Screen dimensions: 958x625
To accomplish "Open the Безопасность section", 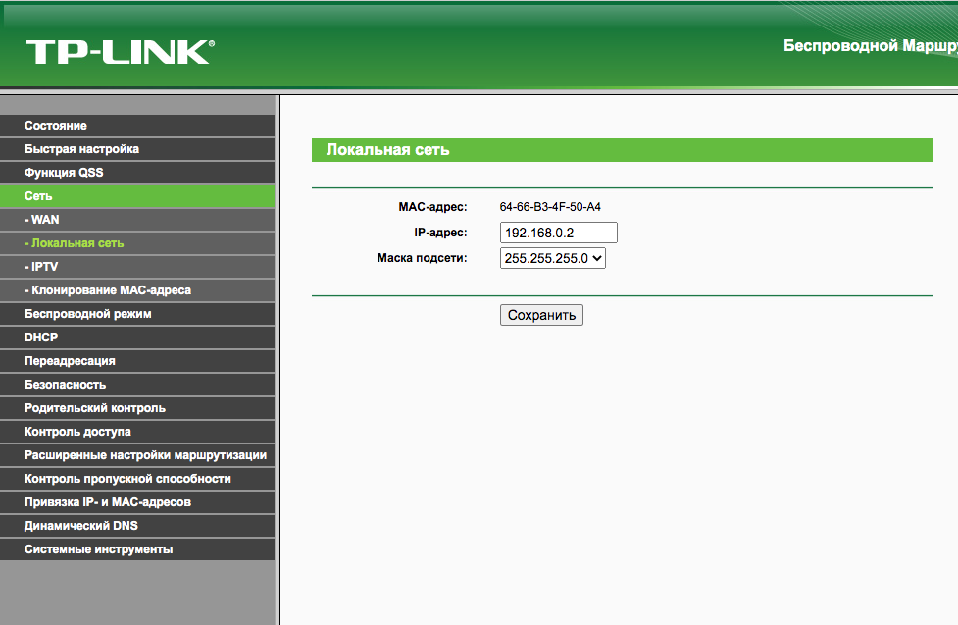I will (137, 384).
